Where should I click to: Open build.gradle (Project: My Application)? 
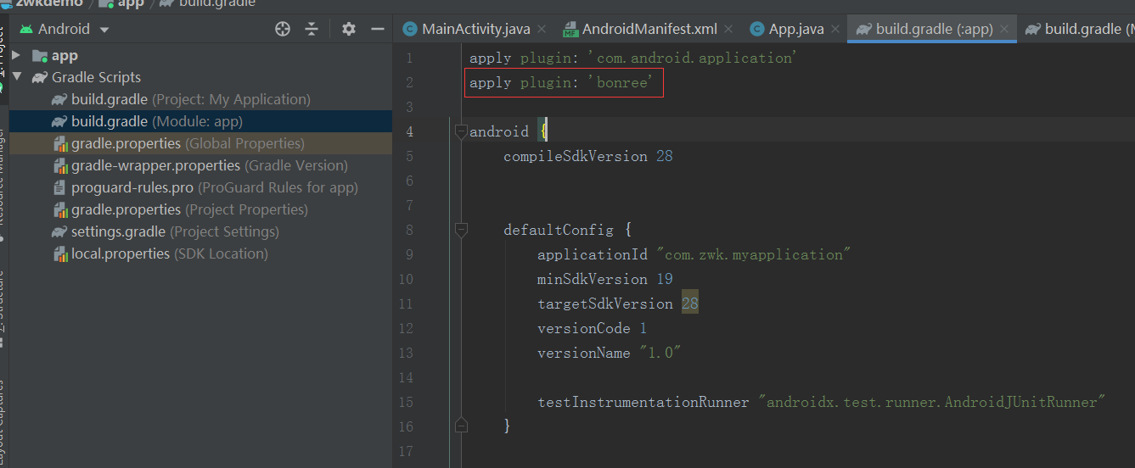[190, 99]
